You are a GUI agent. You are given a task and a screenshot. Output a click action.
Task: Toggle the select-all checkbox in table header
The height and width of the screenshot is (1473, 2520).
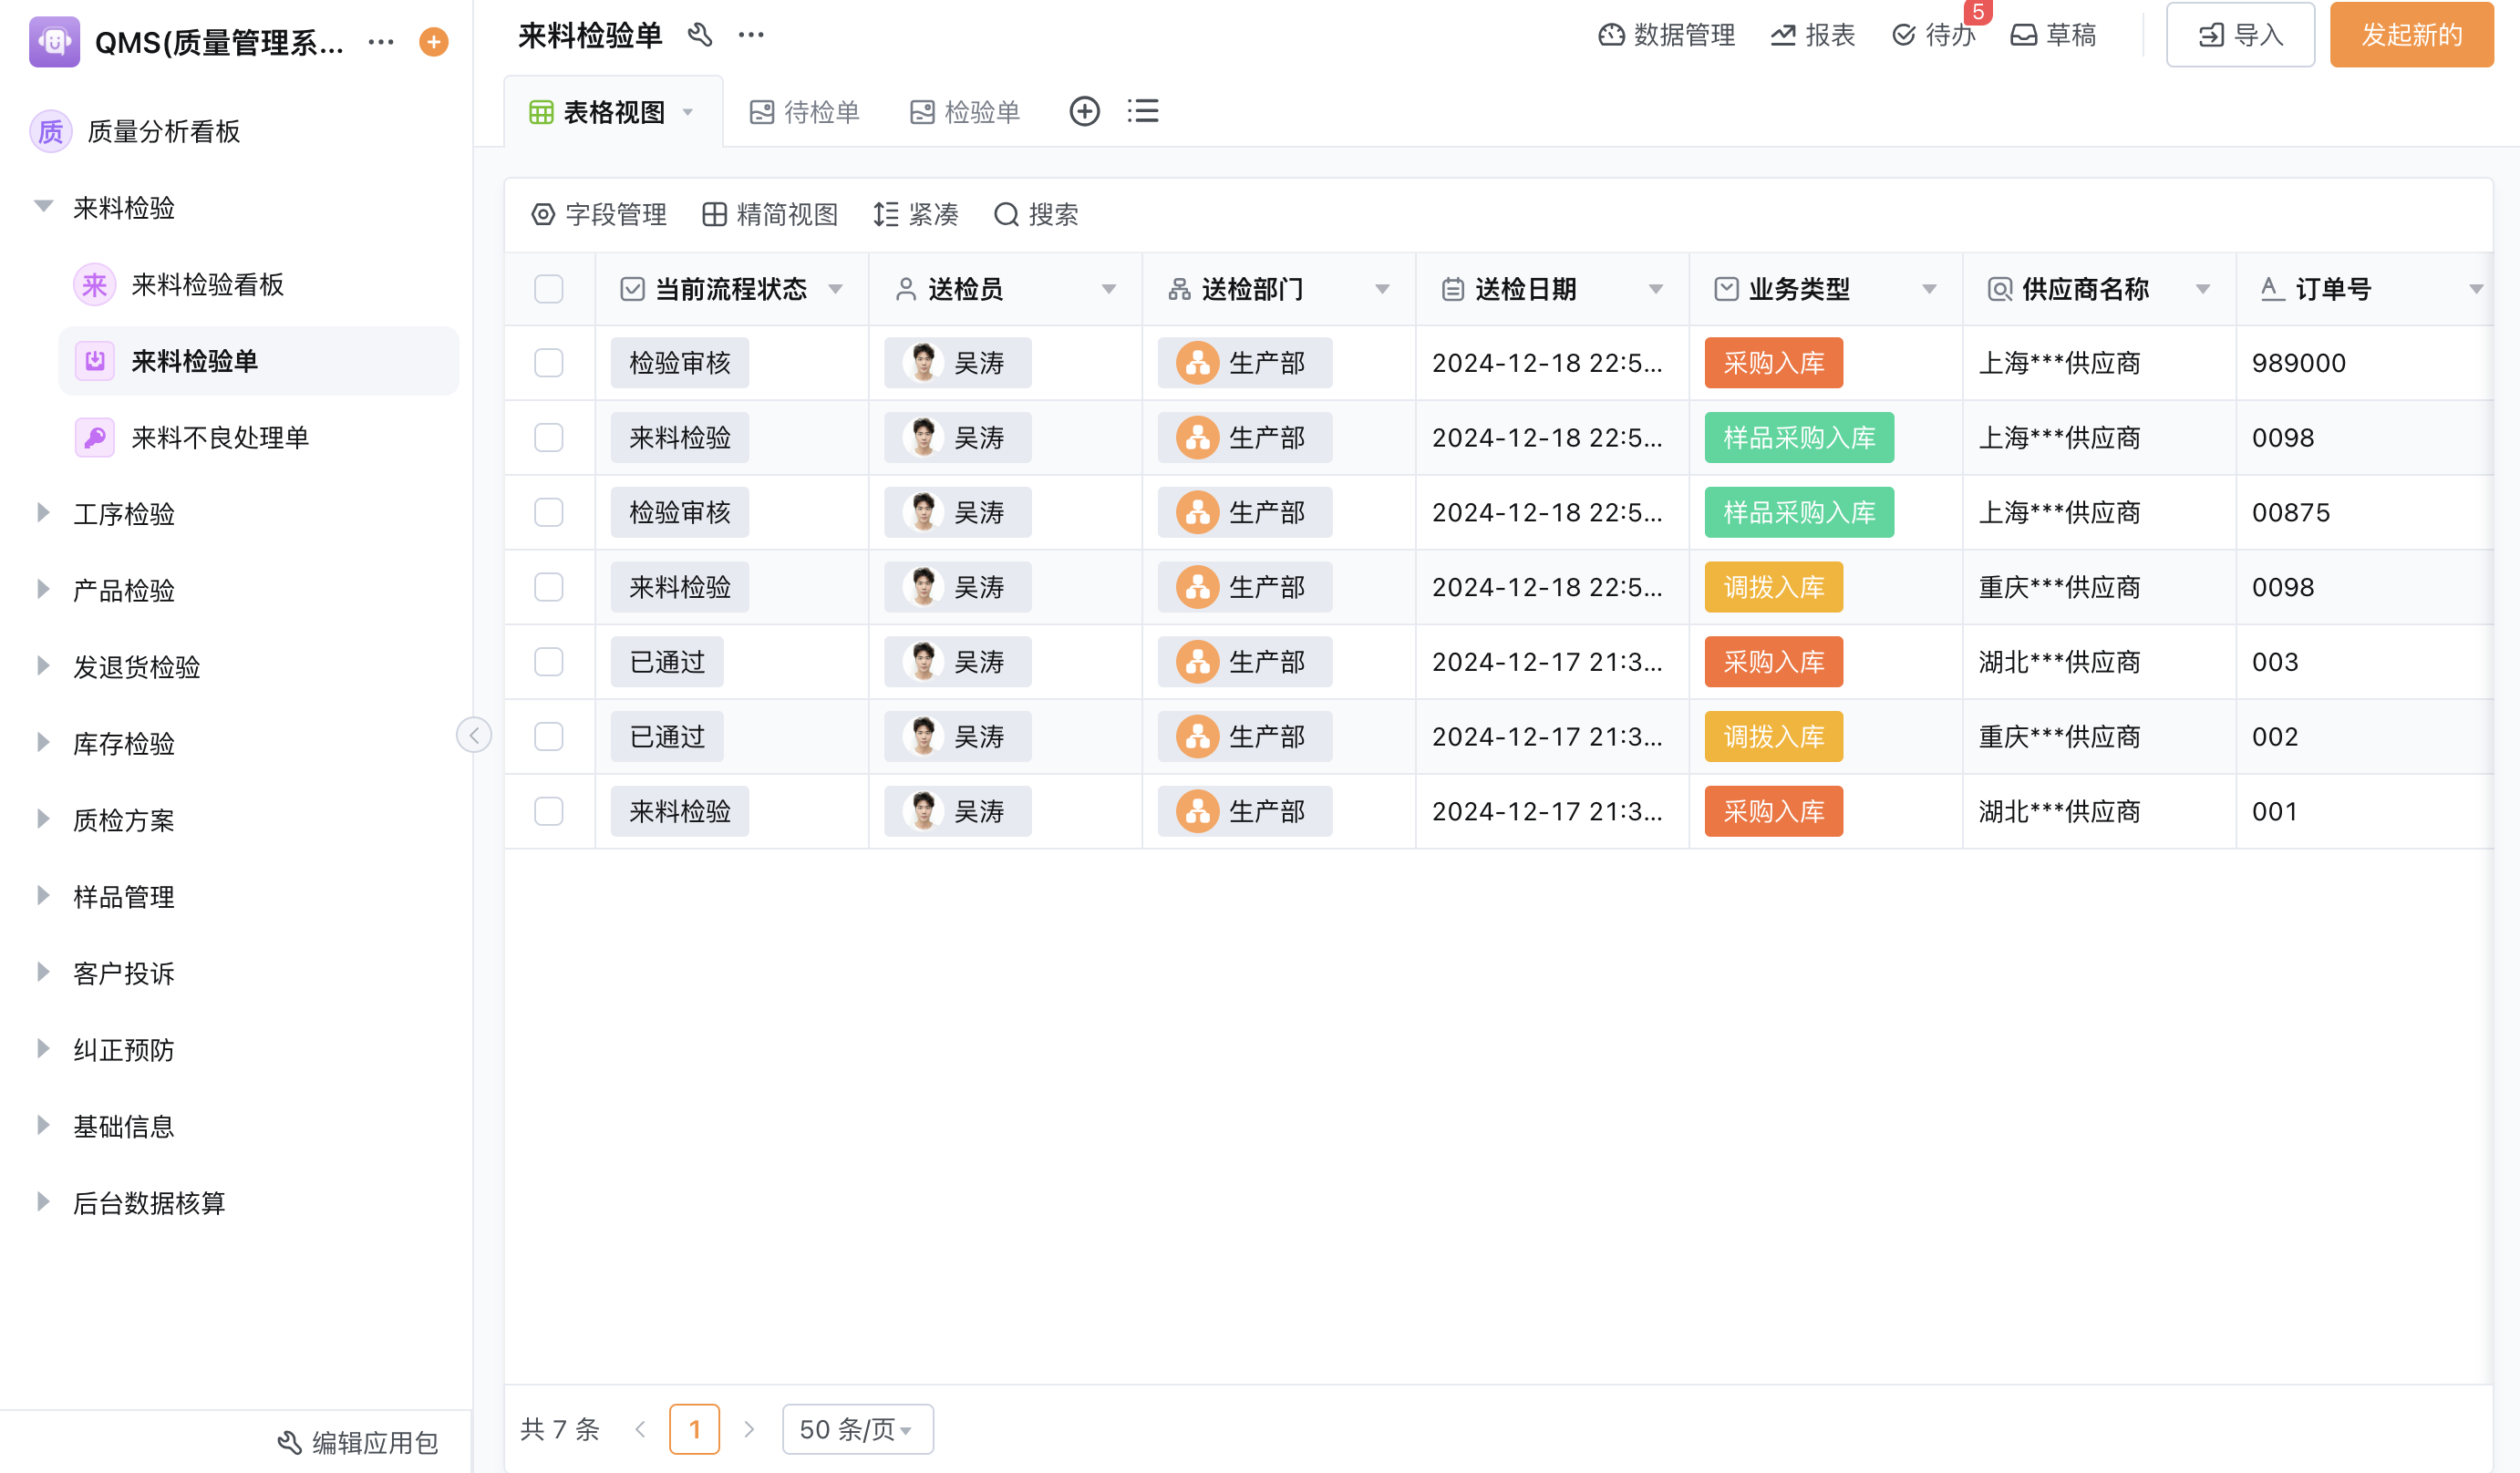point(549,289)
